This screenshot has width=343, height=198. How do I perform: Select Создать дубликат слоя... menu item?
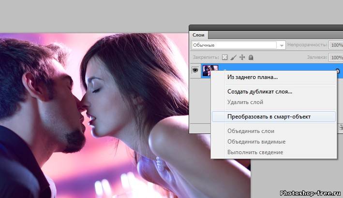tap(259, 92)
